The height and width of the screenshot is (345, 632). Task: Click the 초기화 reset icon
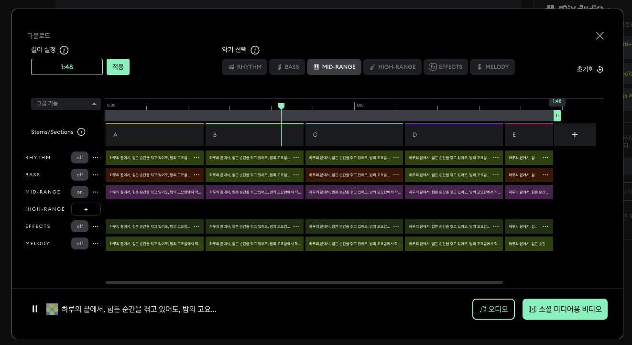click(600, 69)
